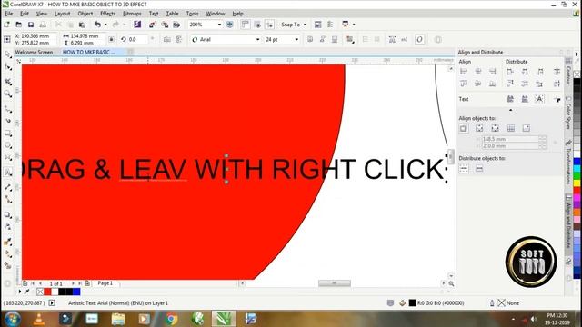This screenshot has width=582, height=327.
Task: Align the selected objects to top
Action: tap(464, 84)
